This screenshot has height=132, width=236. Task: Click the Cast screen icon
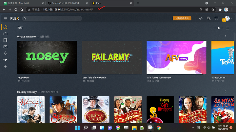pyautogui.click(x=216, y=18)
